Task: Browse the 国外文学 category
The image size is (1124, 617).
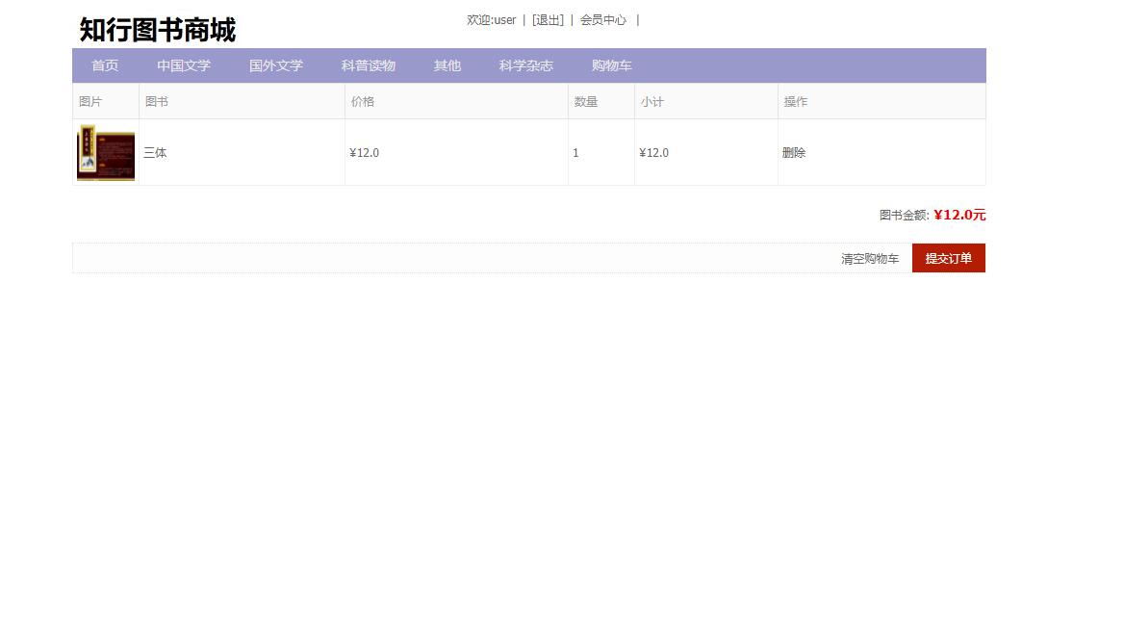Action: tap(276, 65)
